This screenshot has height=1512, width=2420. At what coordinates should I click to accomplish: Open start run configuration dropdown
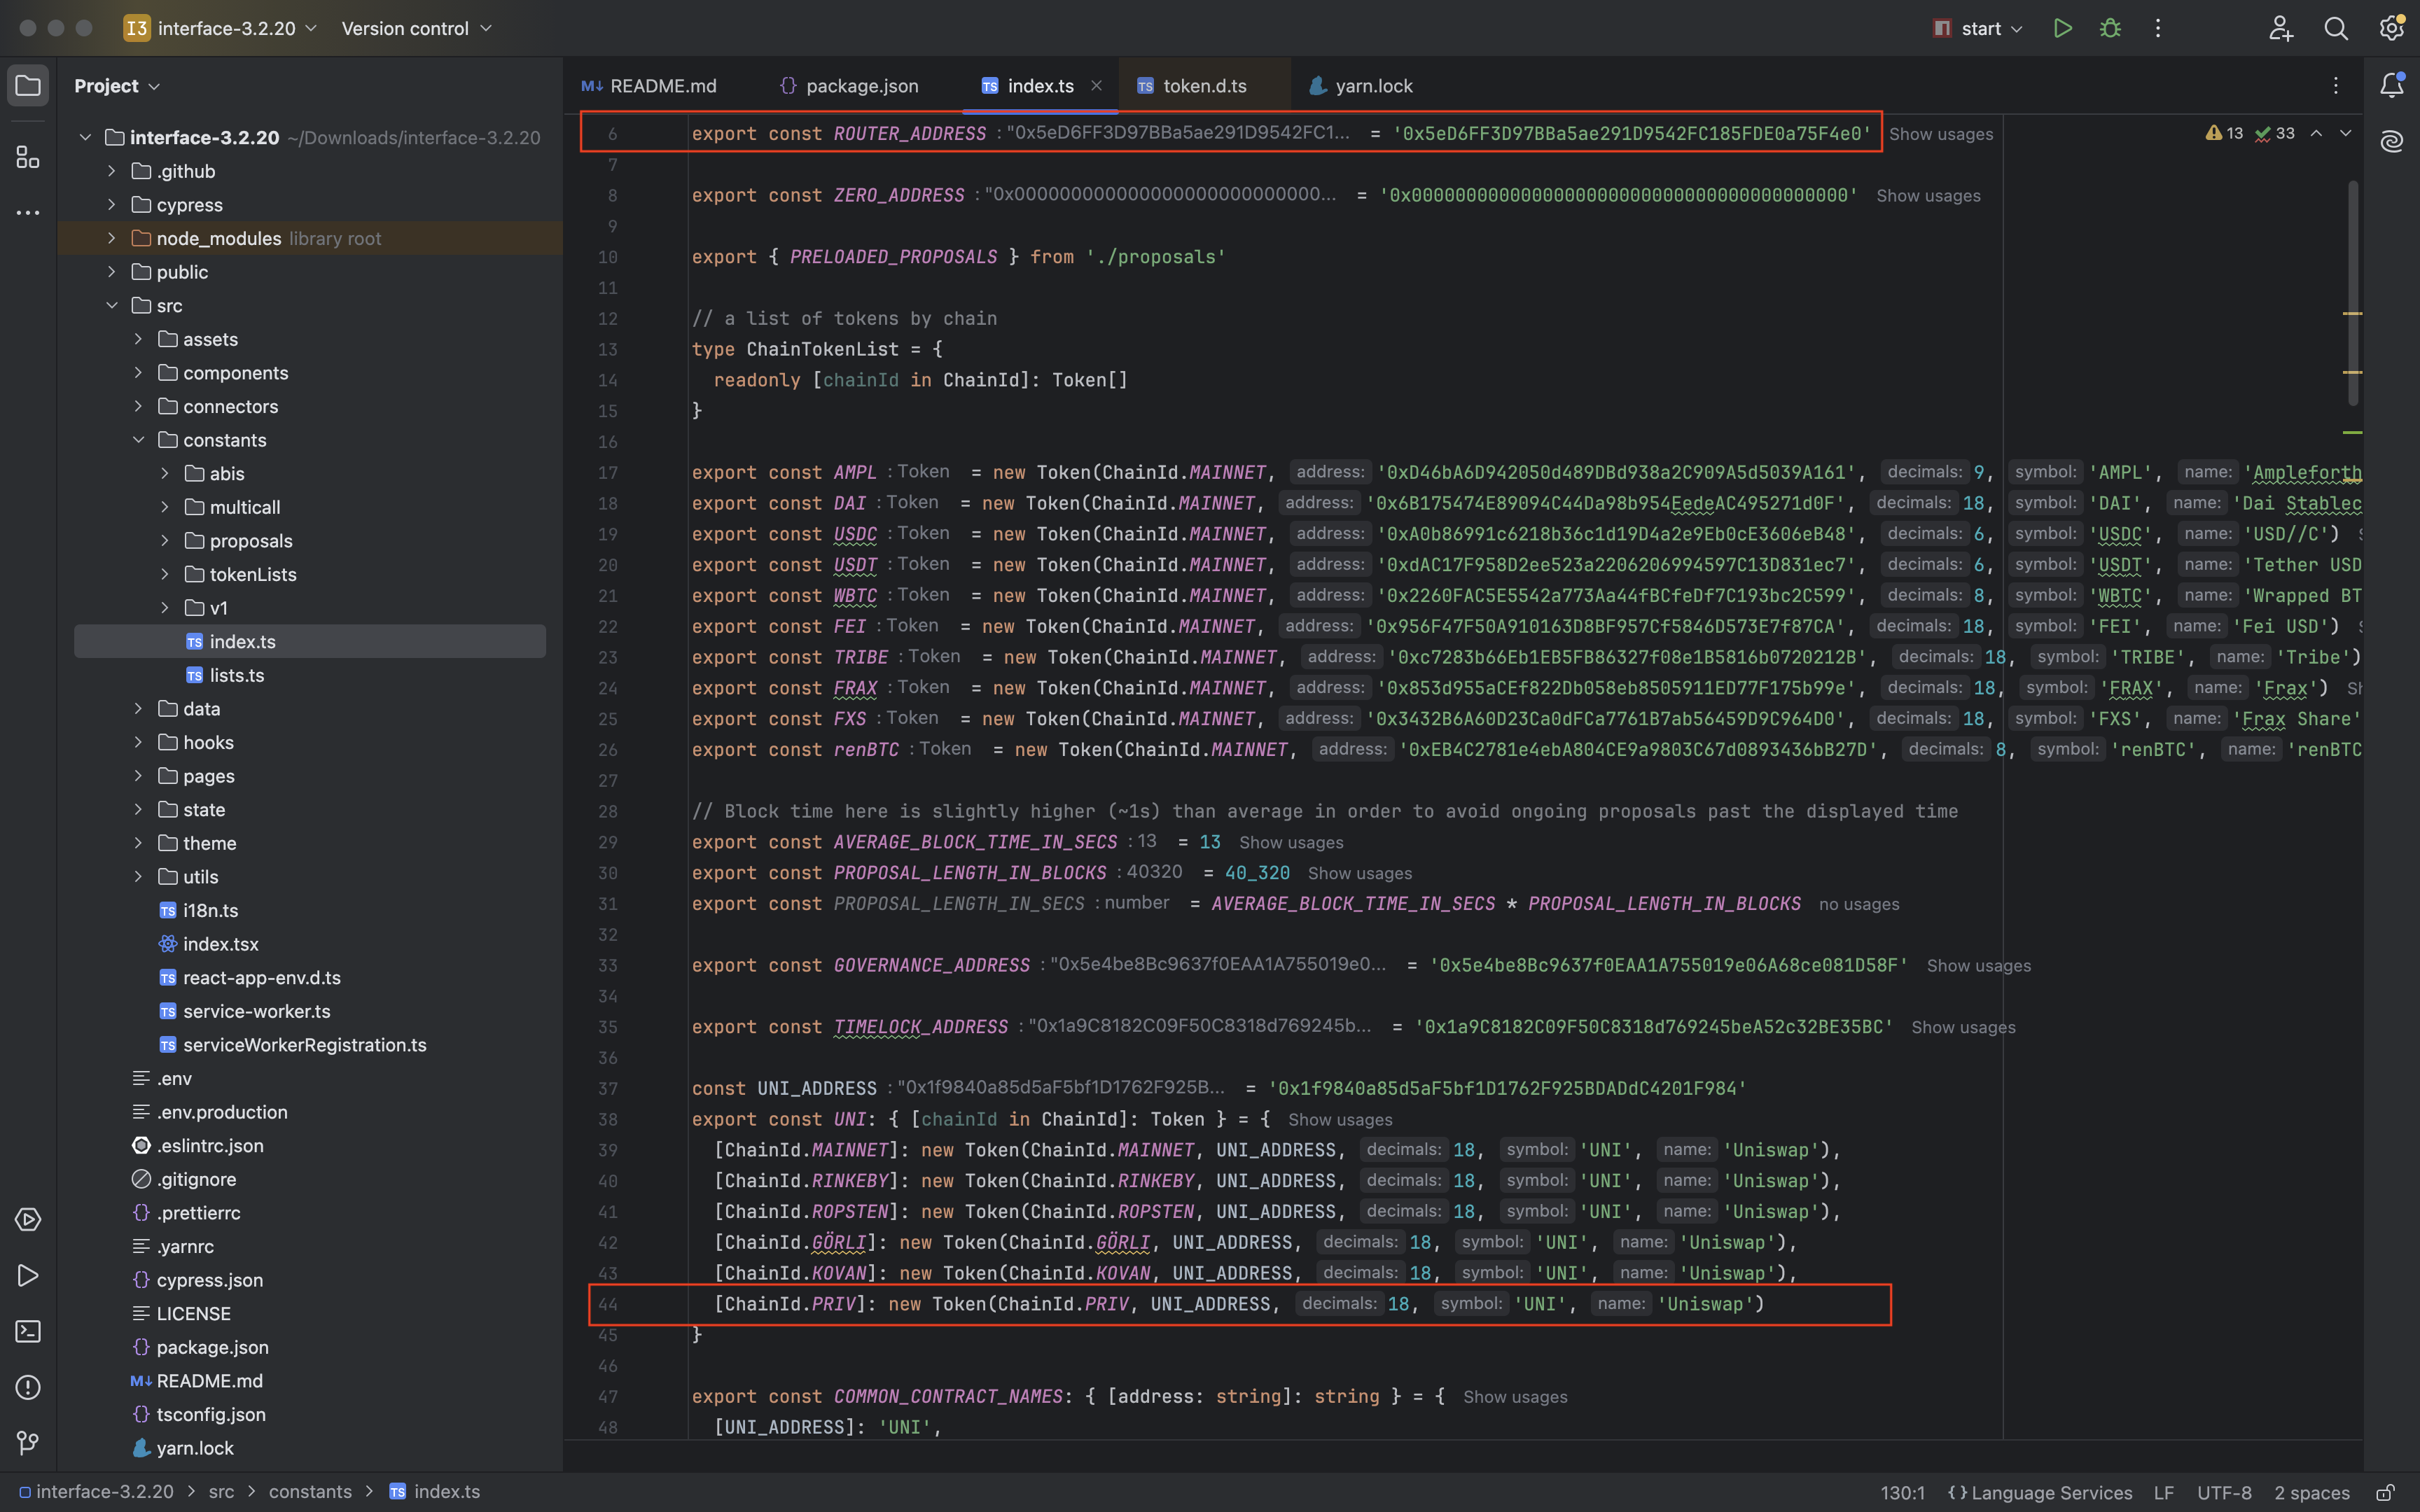tap(1979, 28)
